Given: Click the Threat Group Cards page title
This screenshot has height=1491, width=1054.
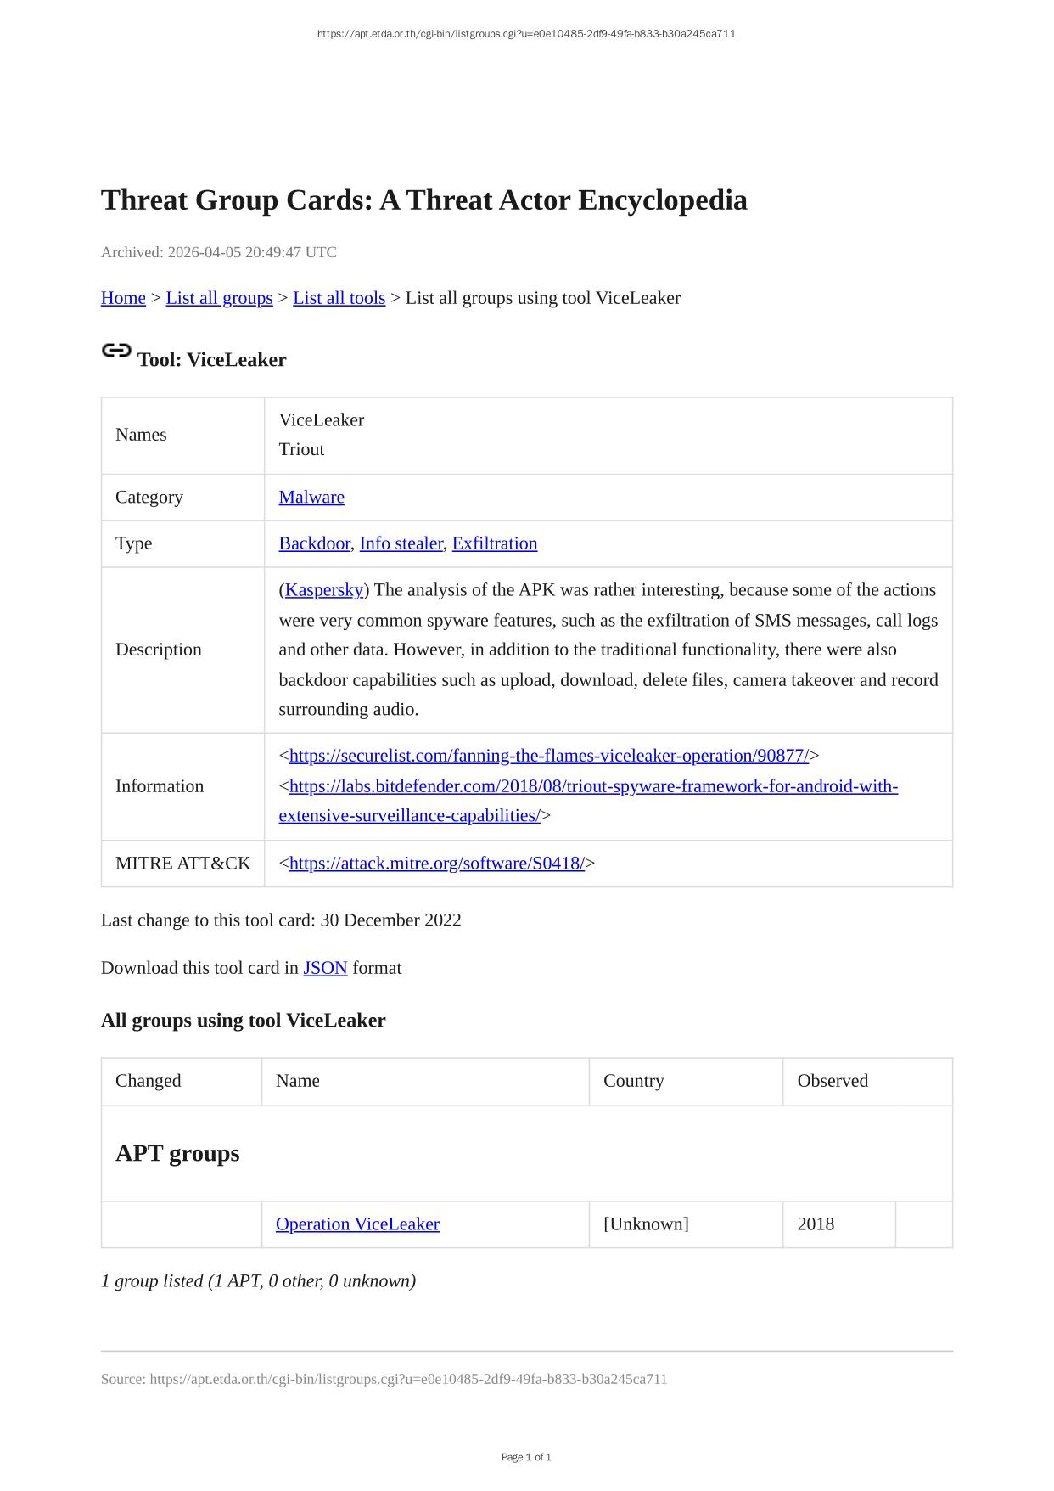Looking at the screenshot, I should pos(423,200).
